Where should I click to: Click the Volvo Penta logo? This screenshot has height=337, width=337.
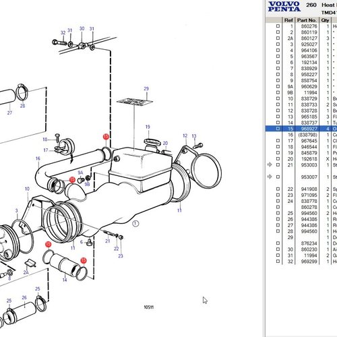point(284,7)
